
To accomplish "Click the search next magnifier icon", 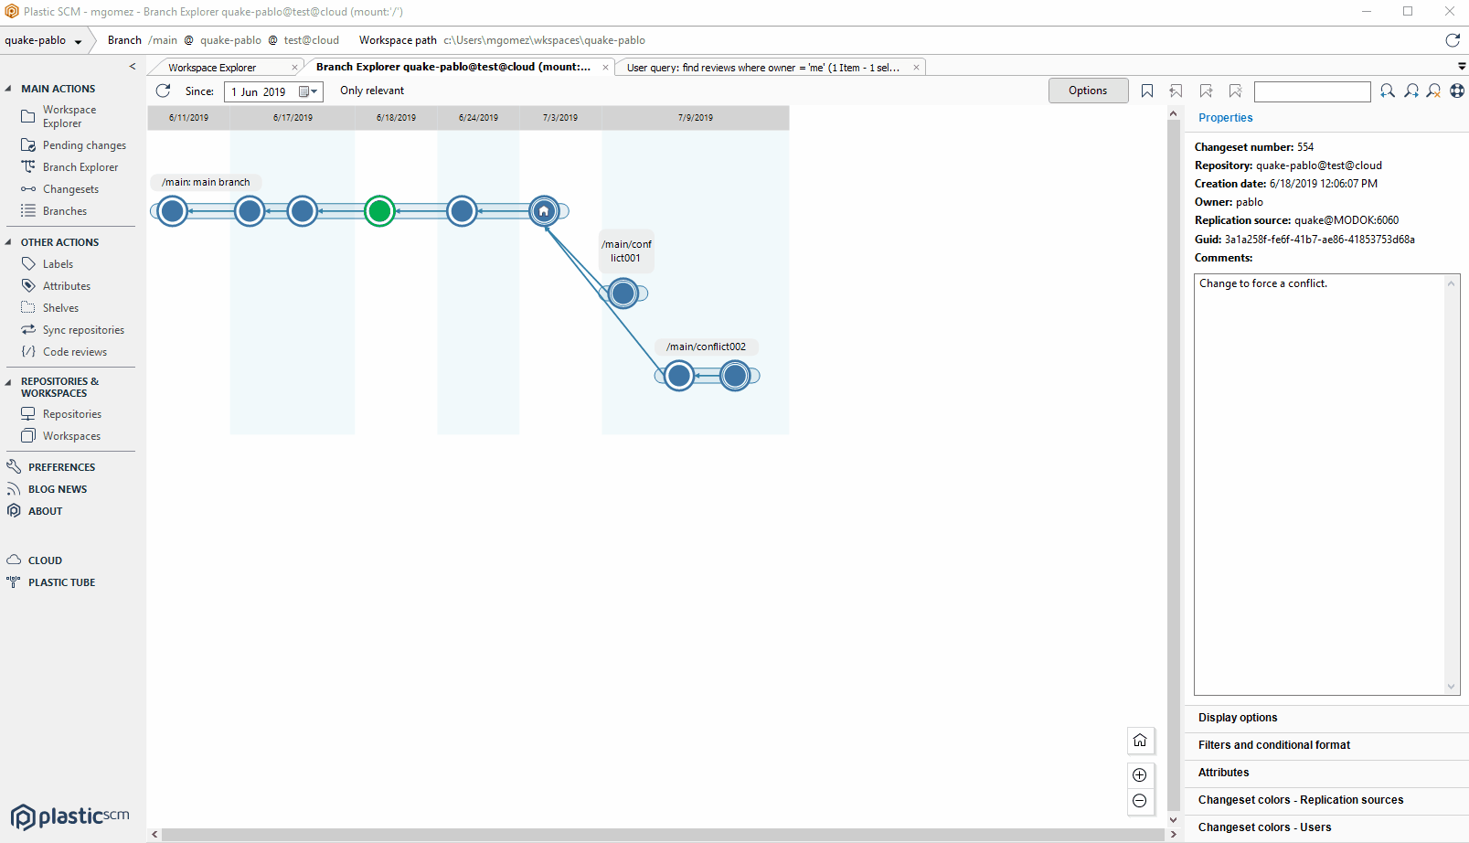I will pyautogui.click(x=1411, y=91).
